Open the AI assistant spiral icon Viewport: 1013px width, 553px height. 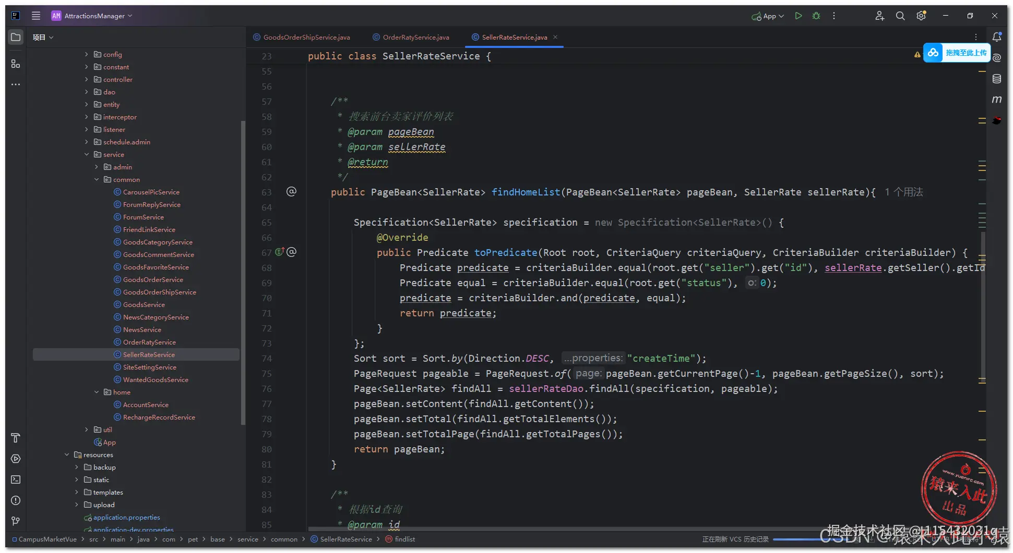click(997, 58)
